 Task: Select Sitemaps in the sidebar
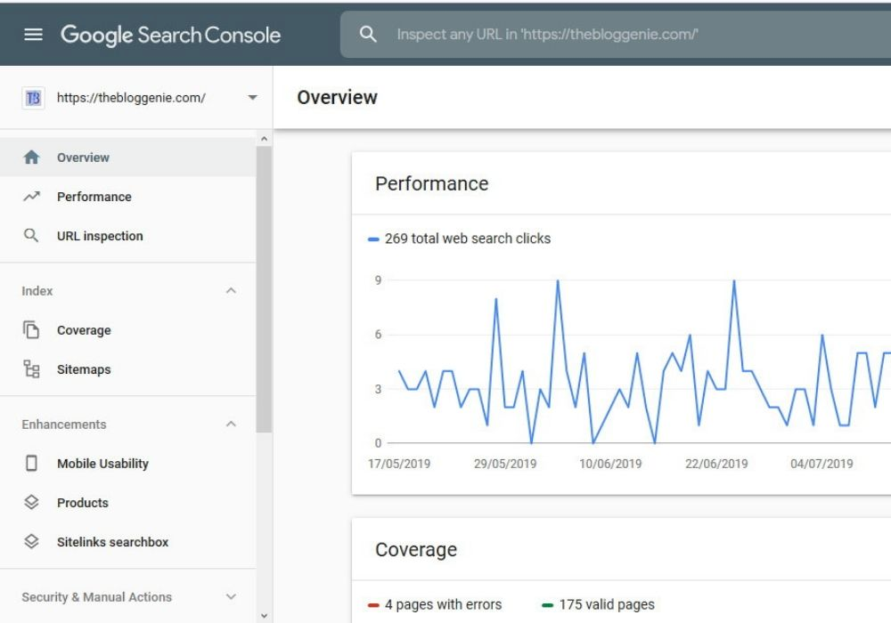84,369
